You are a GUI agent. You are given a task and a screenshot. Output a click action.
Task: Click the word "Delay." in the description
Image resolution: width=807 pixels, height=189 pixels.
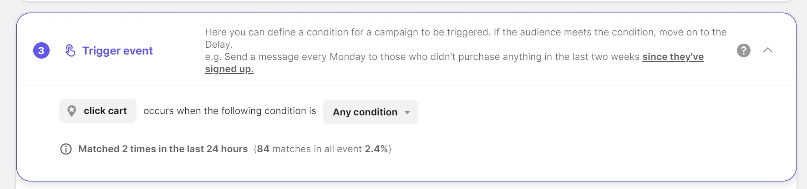click(218, 45)
